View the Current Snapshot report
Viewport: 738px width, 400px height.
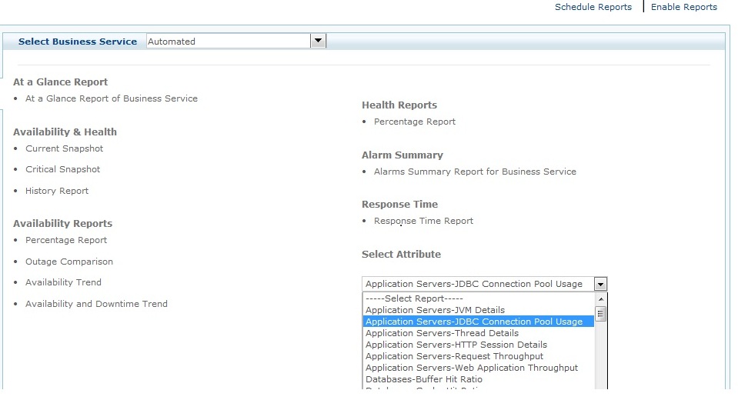64,148
